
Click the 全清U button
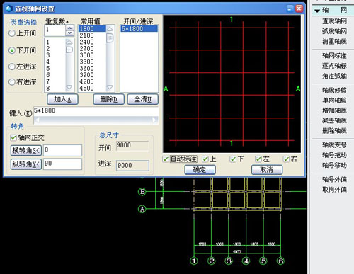[x=143, y=99]
